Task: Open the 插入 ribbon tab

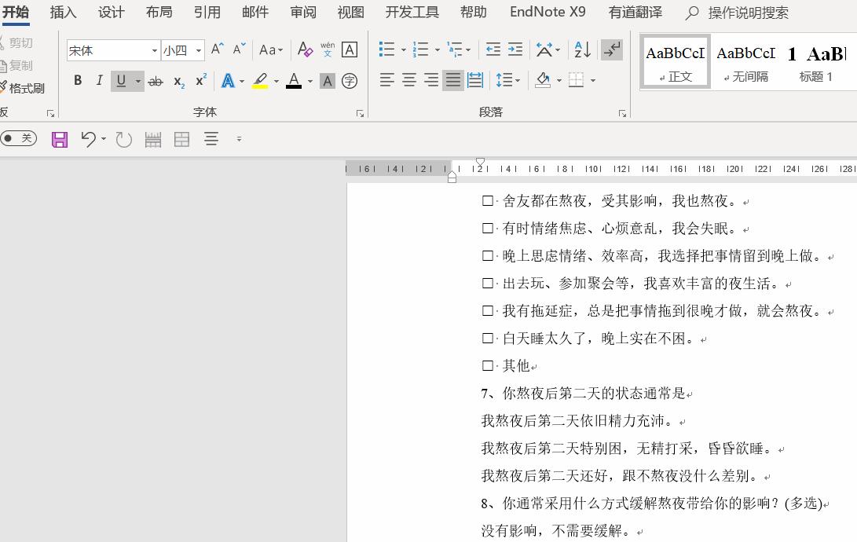Action: pyautogui.click(x=63, y=12)
